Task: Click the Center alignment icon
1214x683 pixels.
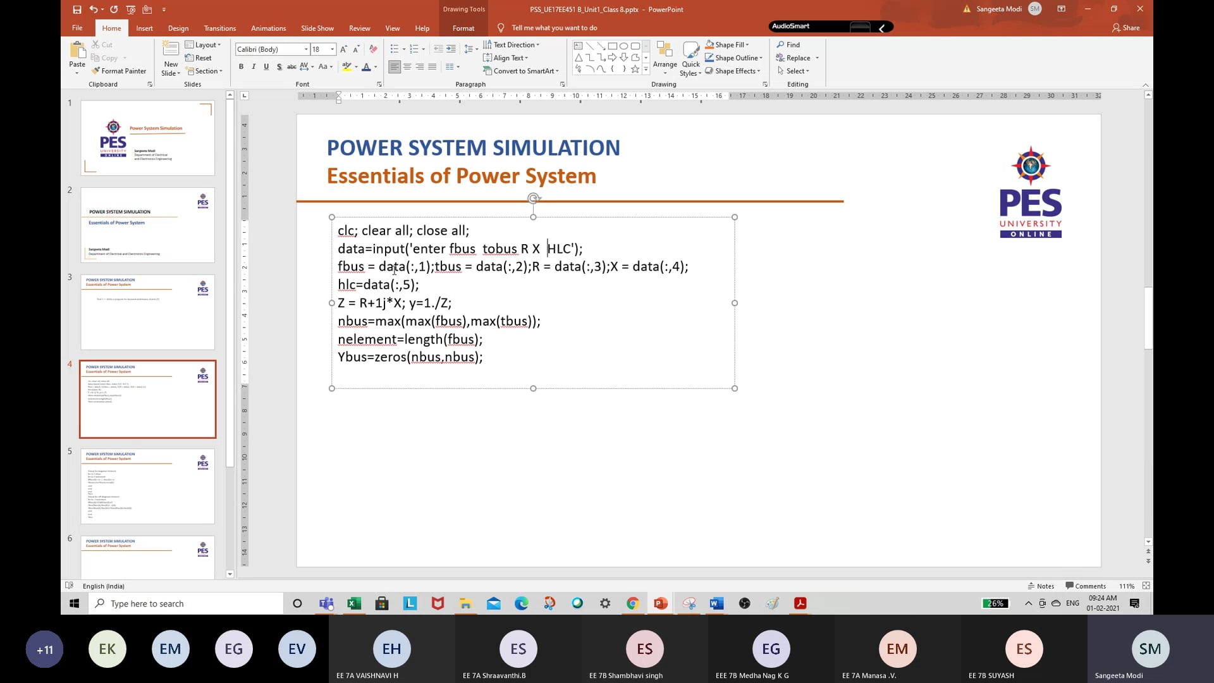Action: [407, 66]
